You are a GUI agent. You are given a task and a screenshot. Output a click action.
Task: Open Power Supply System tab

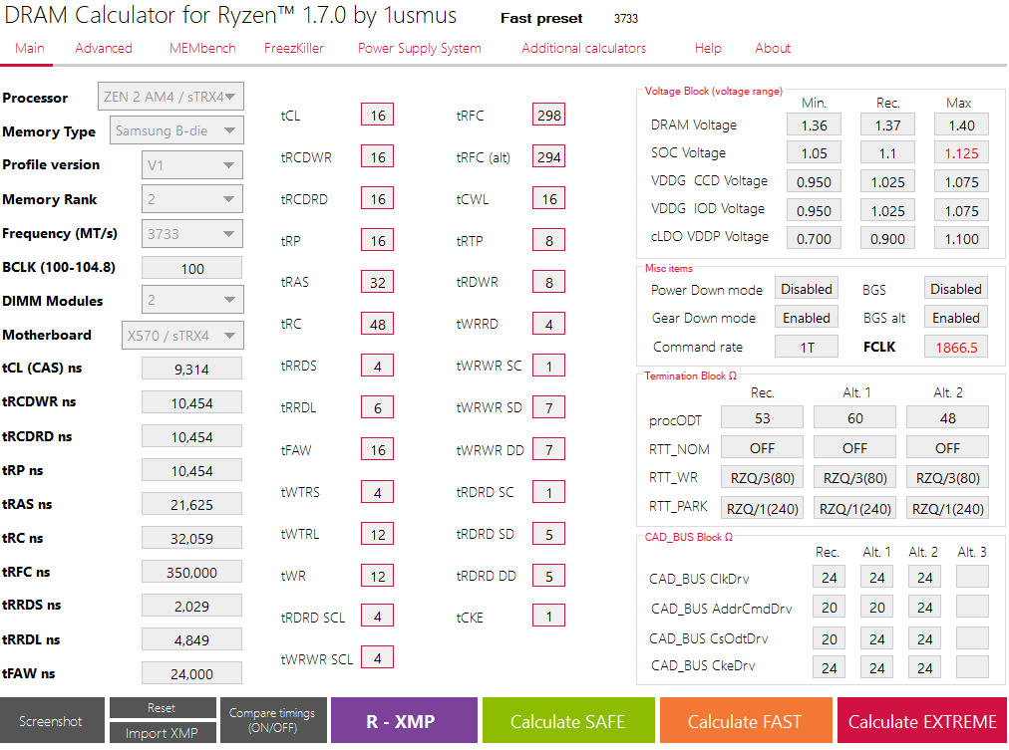pos(419,48)
